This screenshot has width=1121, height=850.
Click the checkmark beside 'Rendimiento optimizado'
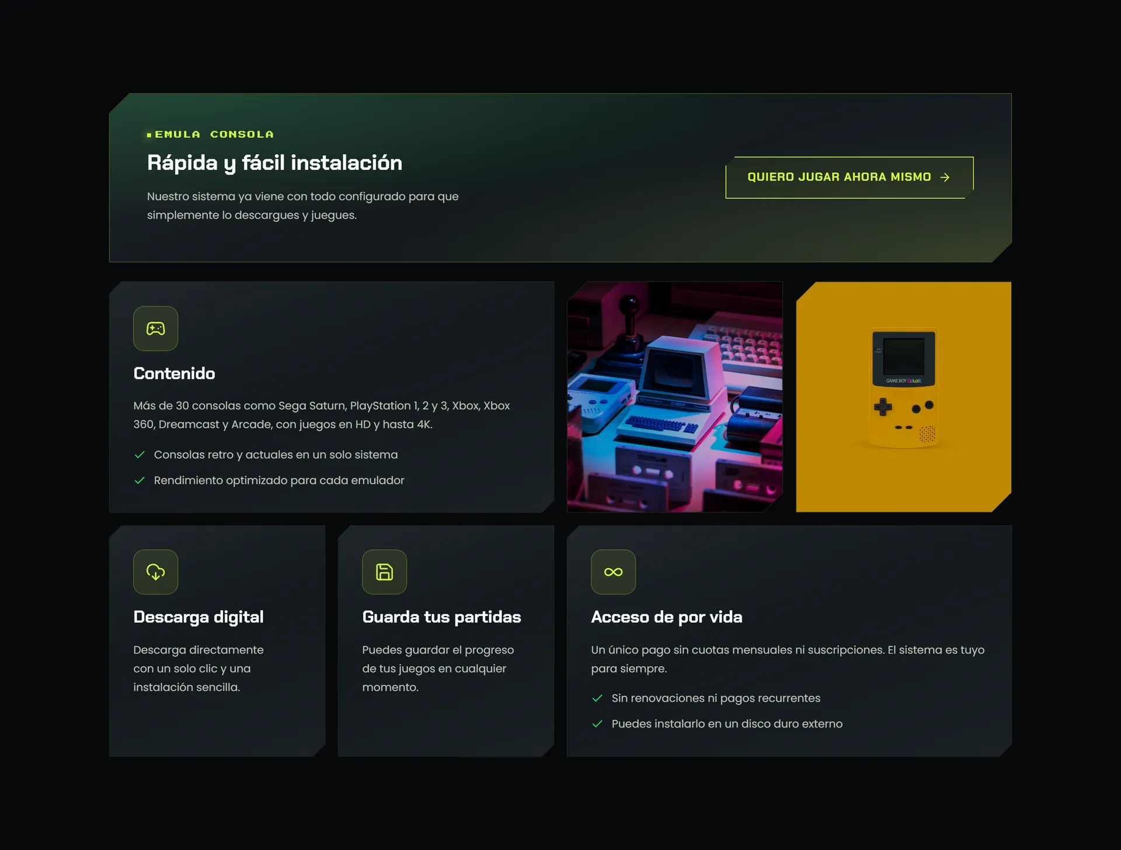(140, 480)
